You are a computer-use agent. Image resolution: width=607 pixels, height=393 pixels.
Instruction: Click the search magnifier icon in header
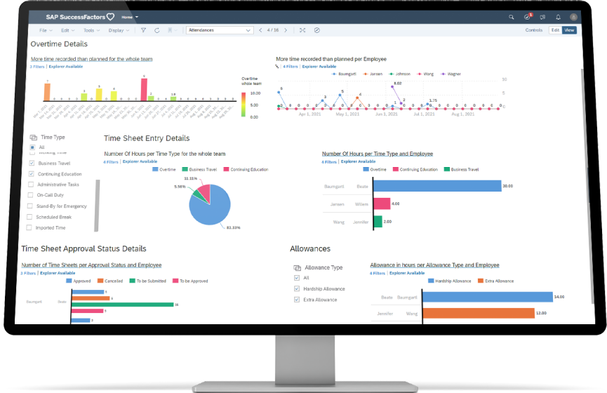click(511, 16)
